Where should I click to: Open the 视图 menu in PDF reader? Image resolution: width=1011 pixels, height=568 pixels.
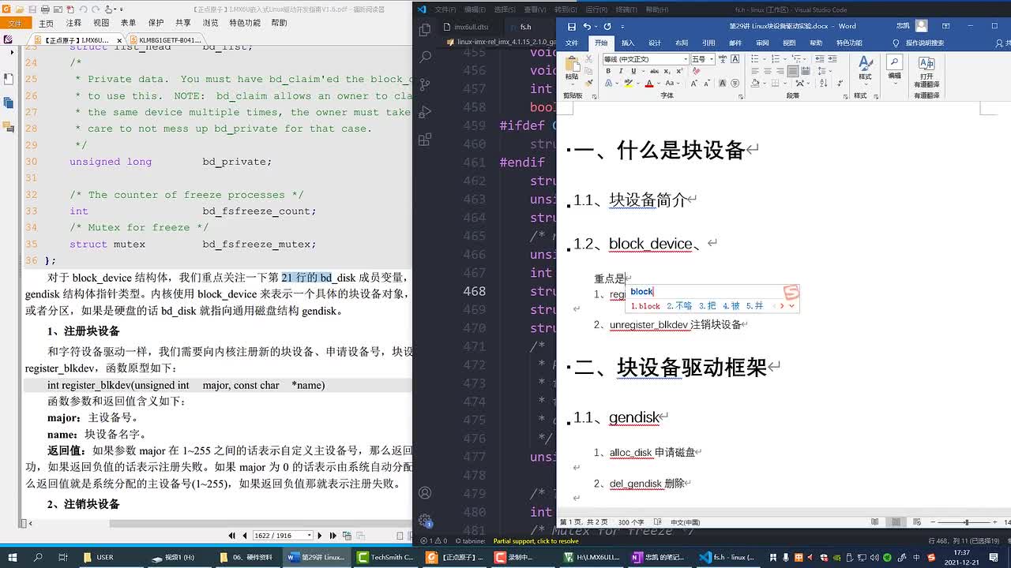[101, 23]
